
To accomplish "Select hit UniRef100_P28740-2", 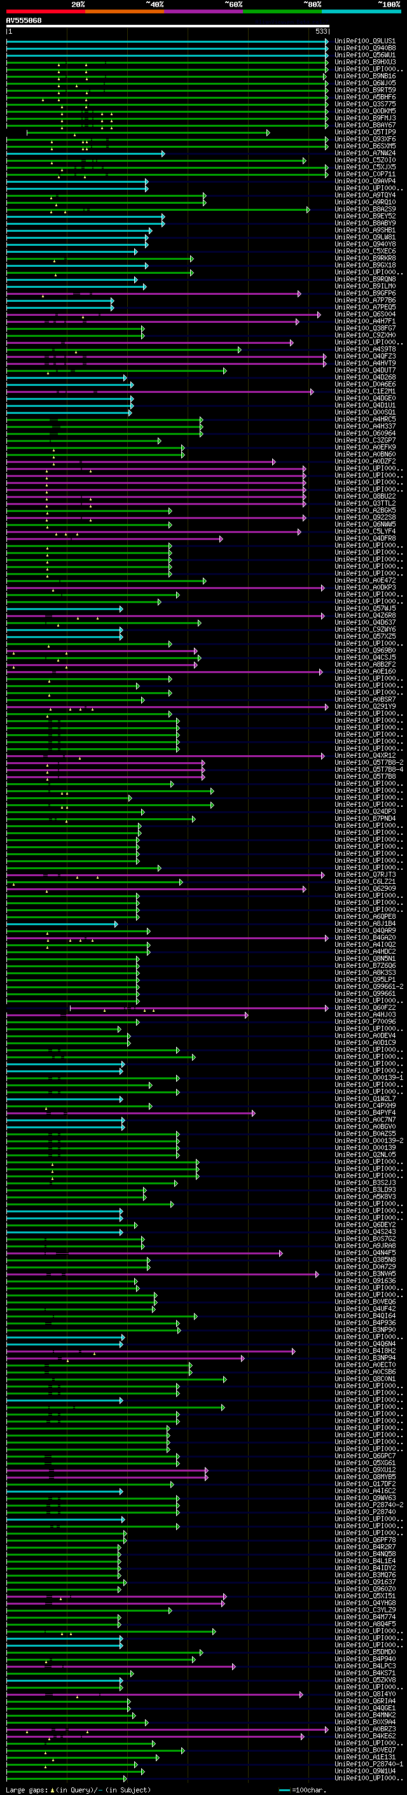I will (369, 1505).
